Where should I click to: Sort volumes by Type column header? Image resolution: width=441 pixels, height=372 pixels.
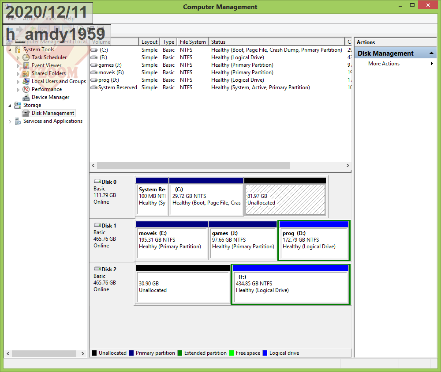pyautogui.click(x=168, y=42)
